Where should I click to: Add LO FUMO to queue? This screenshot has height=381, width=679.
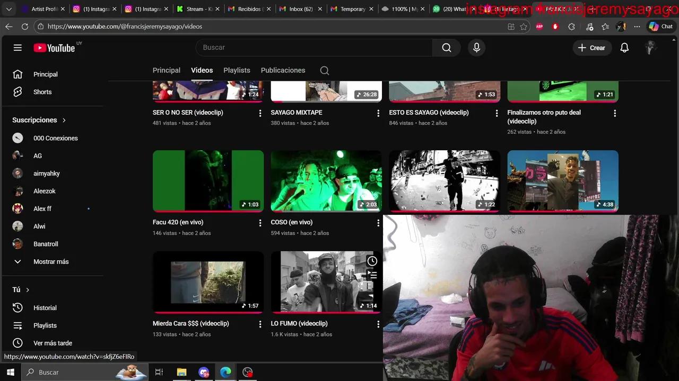pos(372,275)
